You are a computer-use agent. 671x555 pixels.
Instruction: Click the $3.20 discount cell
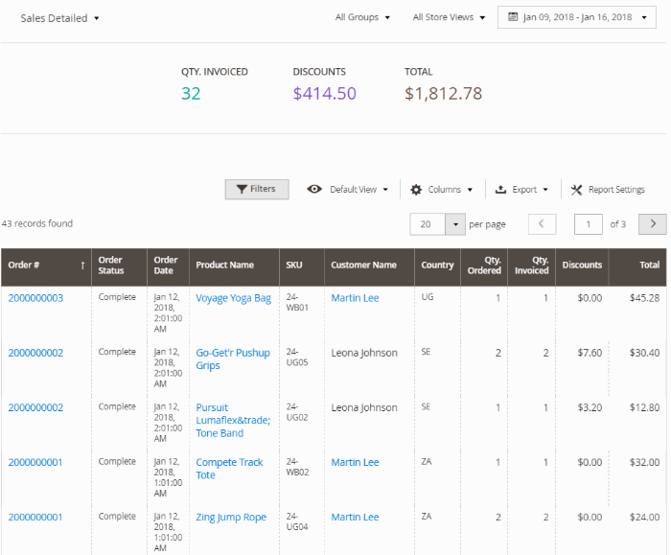click(590, 407)
